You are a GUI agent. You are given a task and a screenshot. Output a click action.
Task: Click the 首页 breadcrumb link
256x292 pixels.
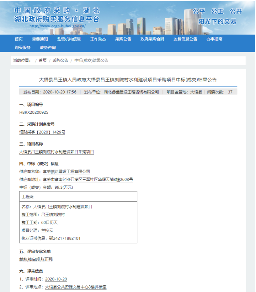[x=43, y=61]
